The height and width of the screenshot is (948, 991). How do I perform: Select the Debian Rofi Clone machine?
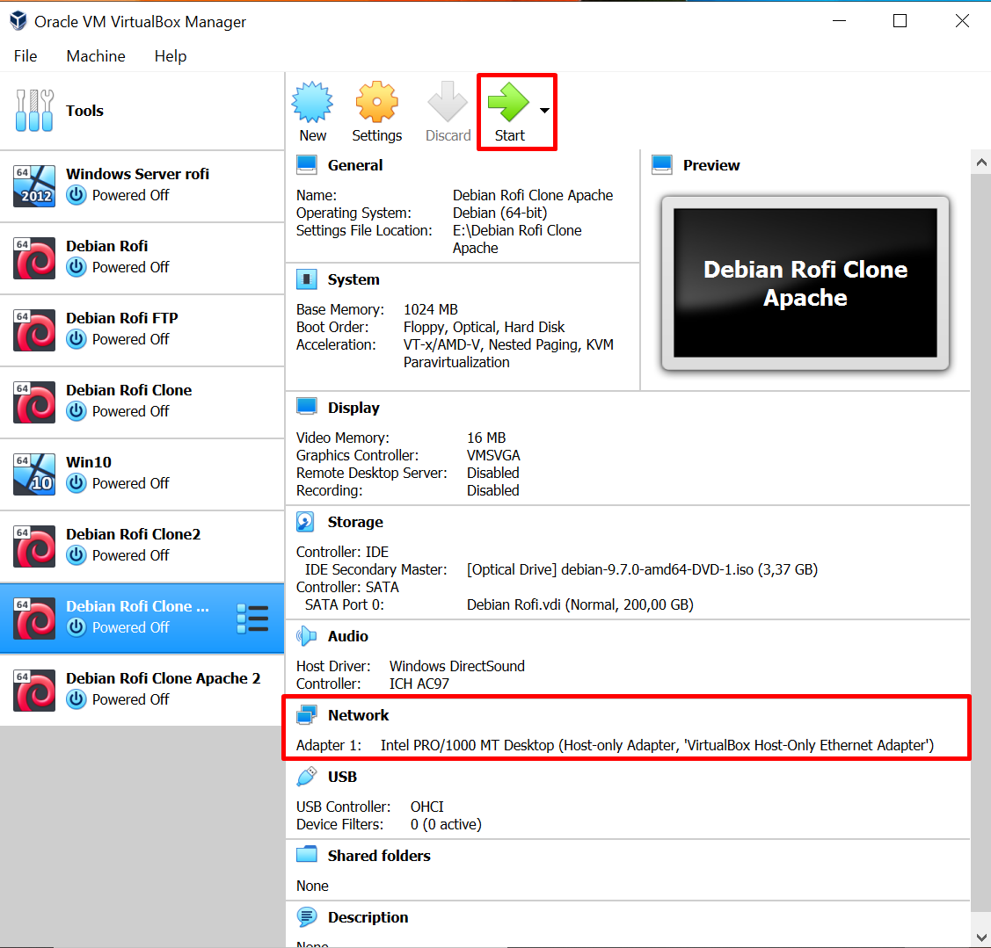pyautogui.click(x=142, y=402)
